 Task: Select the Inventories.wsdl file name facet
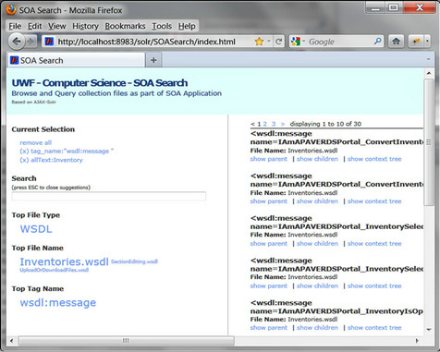pos(64,261)
